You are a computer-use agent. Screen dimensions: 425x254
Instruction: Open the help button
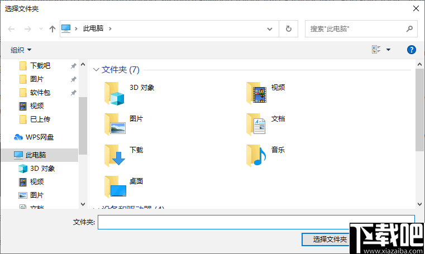411,50
